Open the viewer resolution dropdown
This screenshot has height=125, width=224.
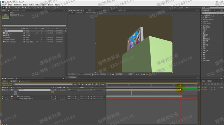tap(104, 74)
